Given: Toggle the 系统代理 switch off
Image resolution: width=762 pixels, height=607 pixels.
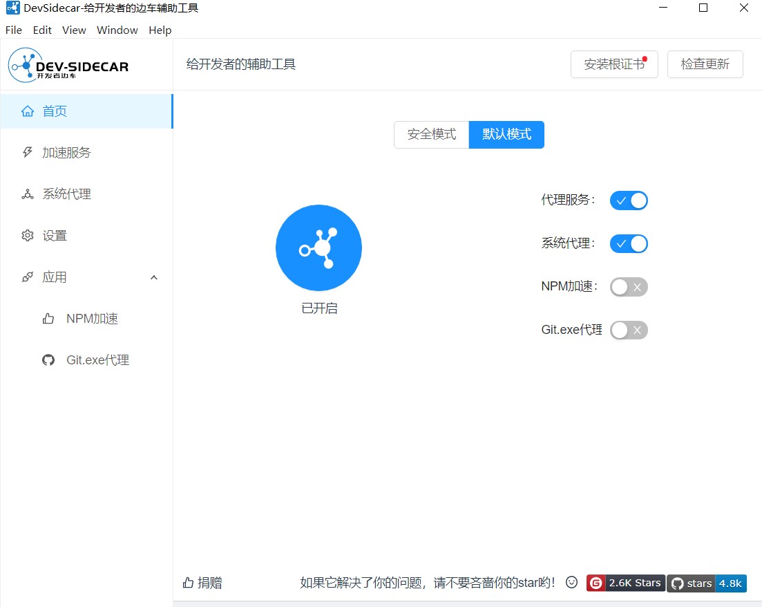Looking at the screenshot, I should coord(629,243).
